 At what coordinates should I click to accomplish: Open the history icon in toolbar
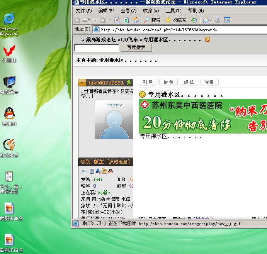[194, 20]
